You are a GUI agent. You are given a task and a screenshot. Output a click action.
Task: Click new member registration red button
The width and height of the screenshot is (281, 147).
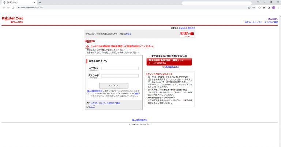pos(169,62)
